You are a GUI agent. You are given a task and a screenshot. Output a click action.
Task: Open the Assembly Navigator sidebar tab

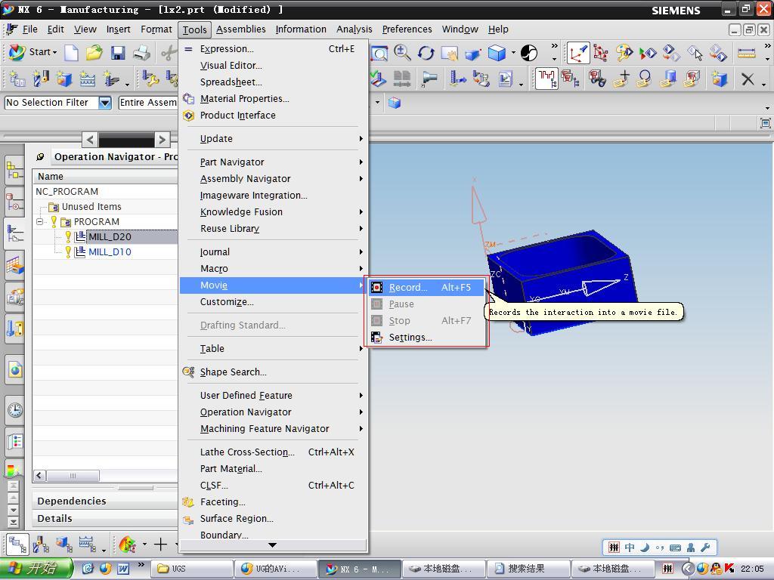click(x=14, y=171)
